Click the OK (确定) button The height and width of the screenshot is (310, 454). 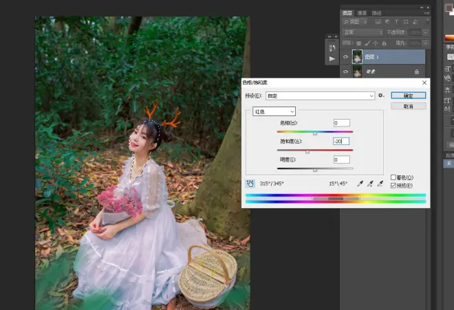(x=408, y=96)
